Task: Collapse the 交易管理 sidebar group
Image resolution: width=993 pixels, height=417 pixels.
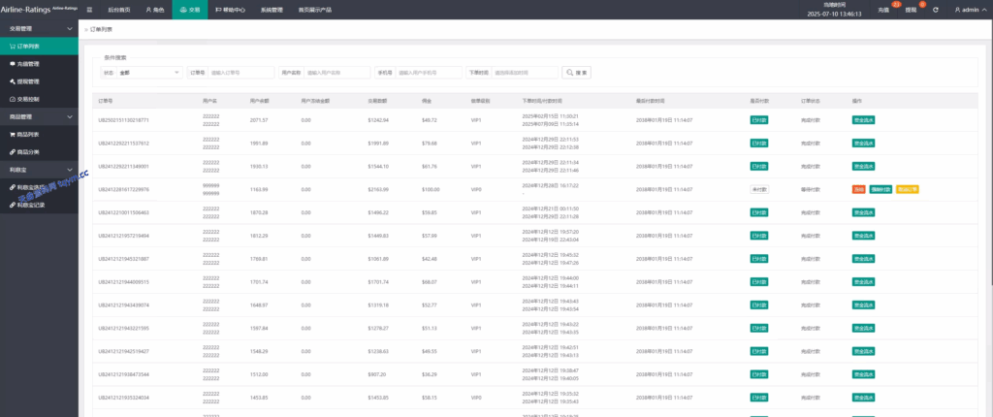Action: (x=39, y=28)
